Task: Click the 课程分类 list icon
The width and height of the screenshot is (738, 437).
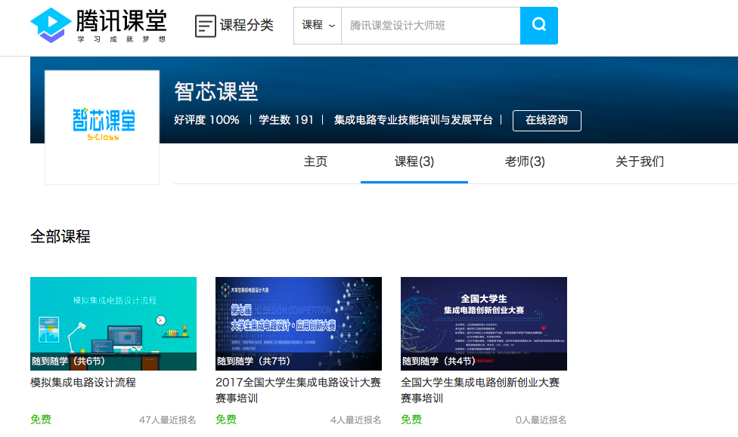Action: click(205, 26)
